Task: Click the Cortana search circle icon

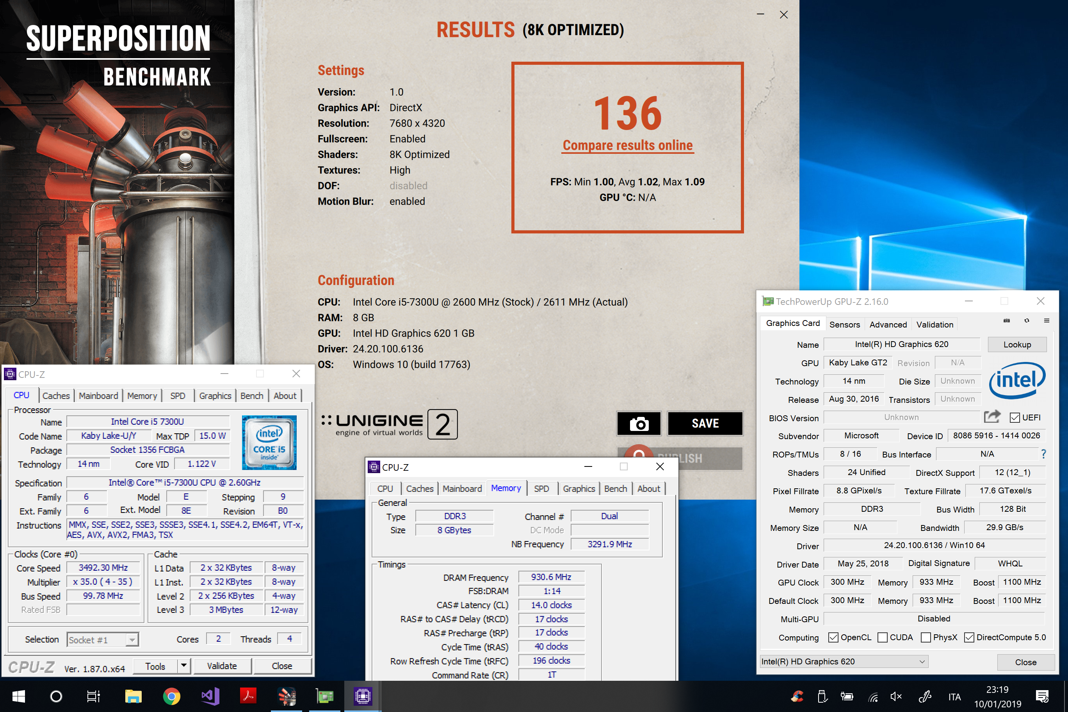Action: click(56, 696)
